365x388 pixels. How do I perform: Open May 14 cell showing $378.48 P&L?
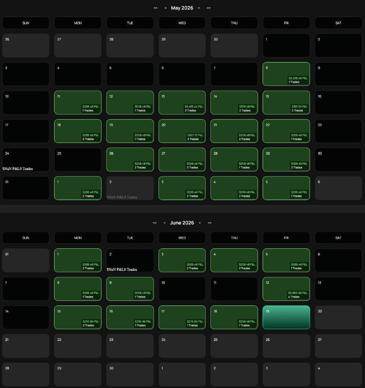234,103
